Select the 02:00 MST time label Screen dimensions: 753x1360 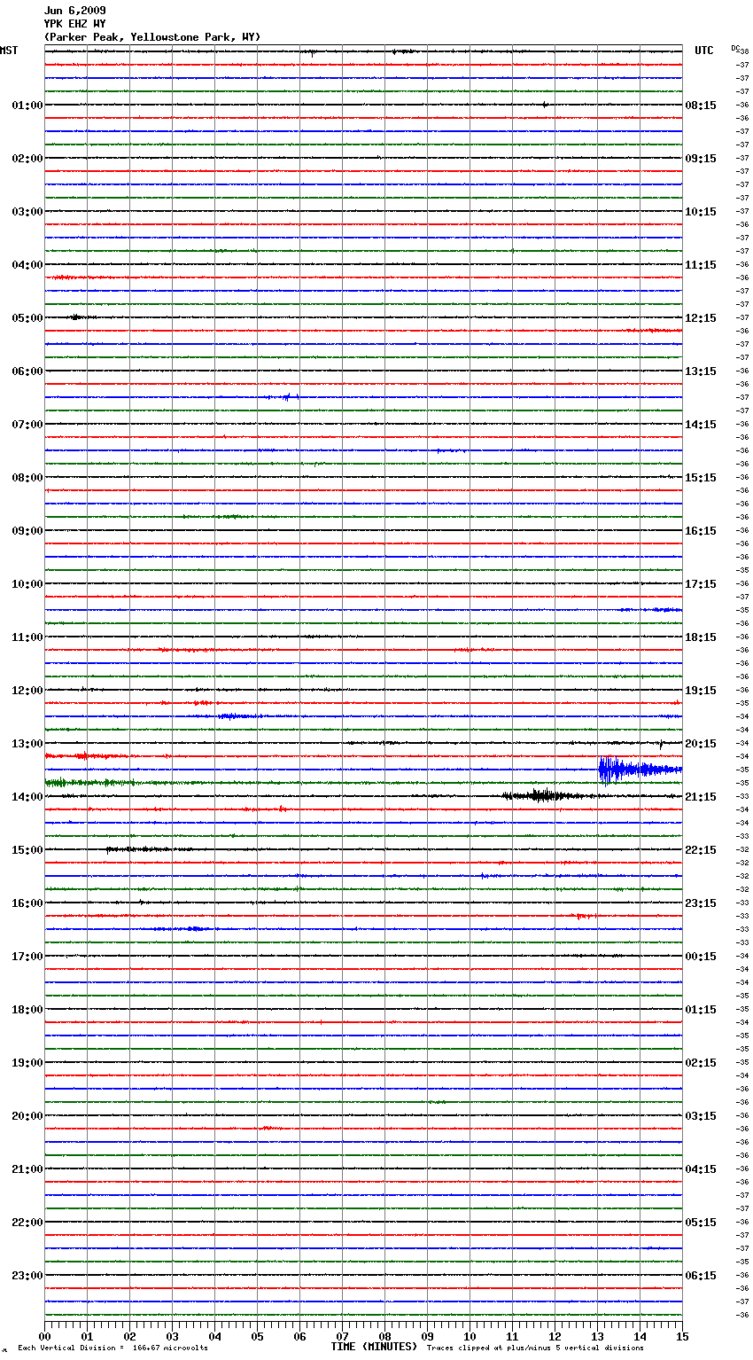point(27,159)
